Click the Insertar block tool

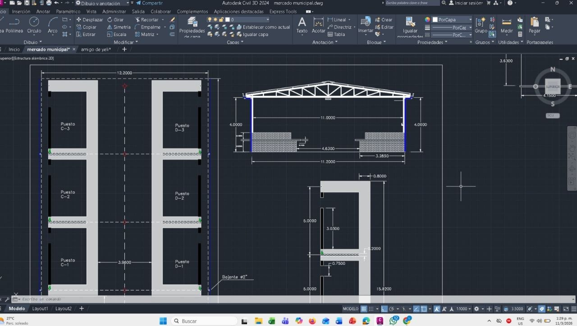tap(366, 25)
